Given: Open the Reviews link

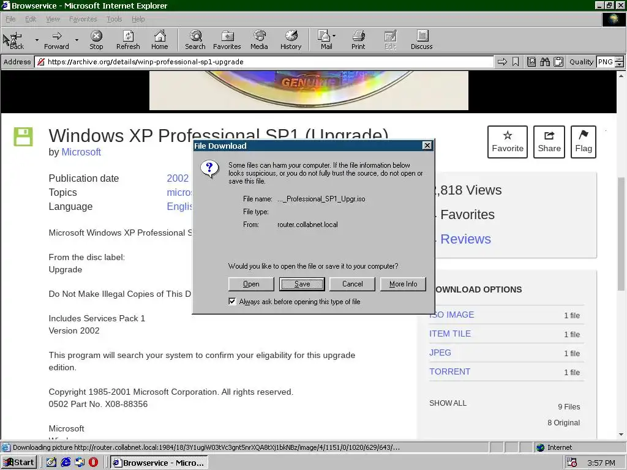Looking at the screenshot, I should (465, 239).
